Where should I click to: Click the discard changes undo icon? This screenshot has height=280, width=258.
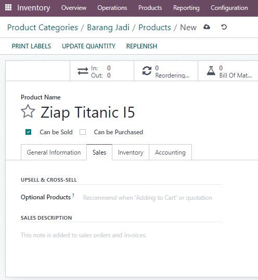224,27
